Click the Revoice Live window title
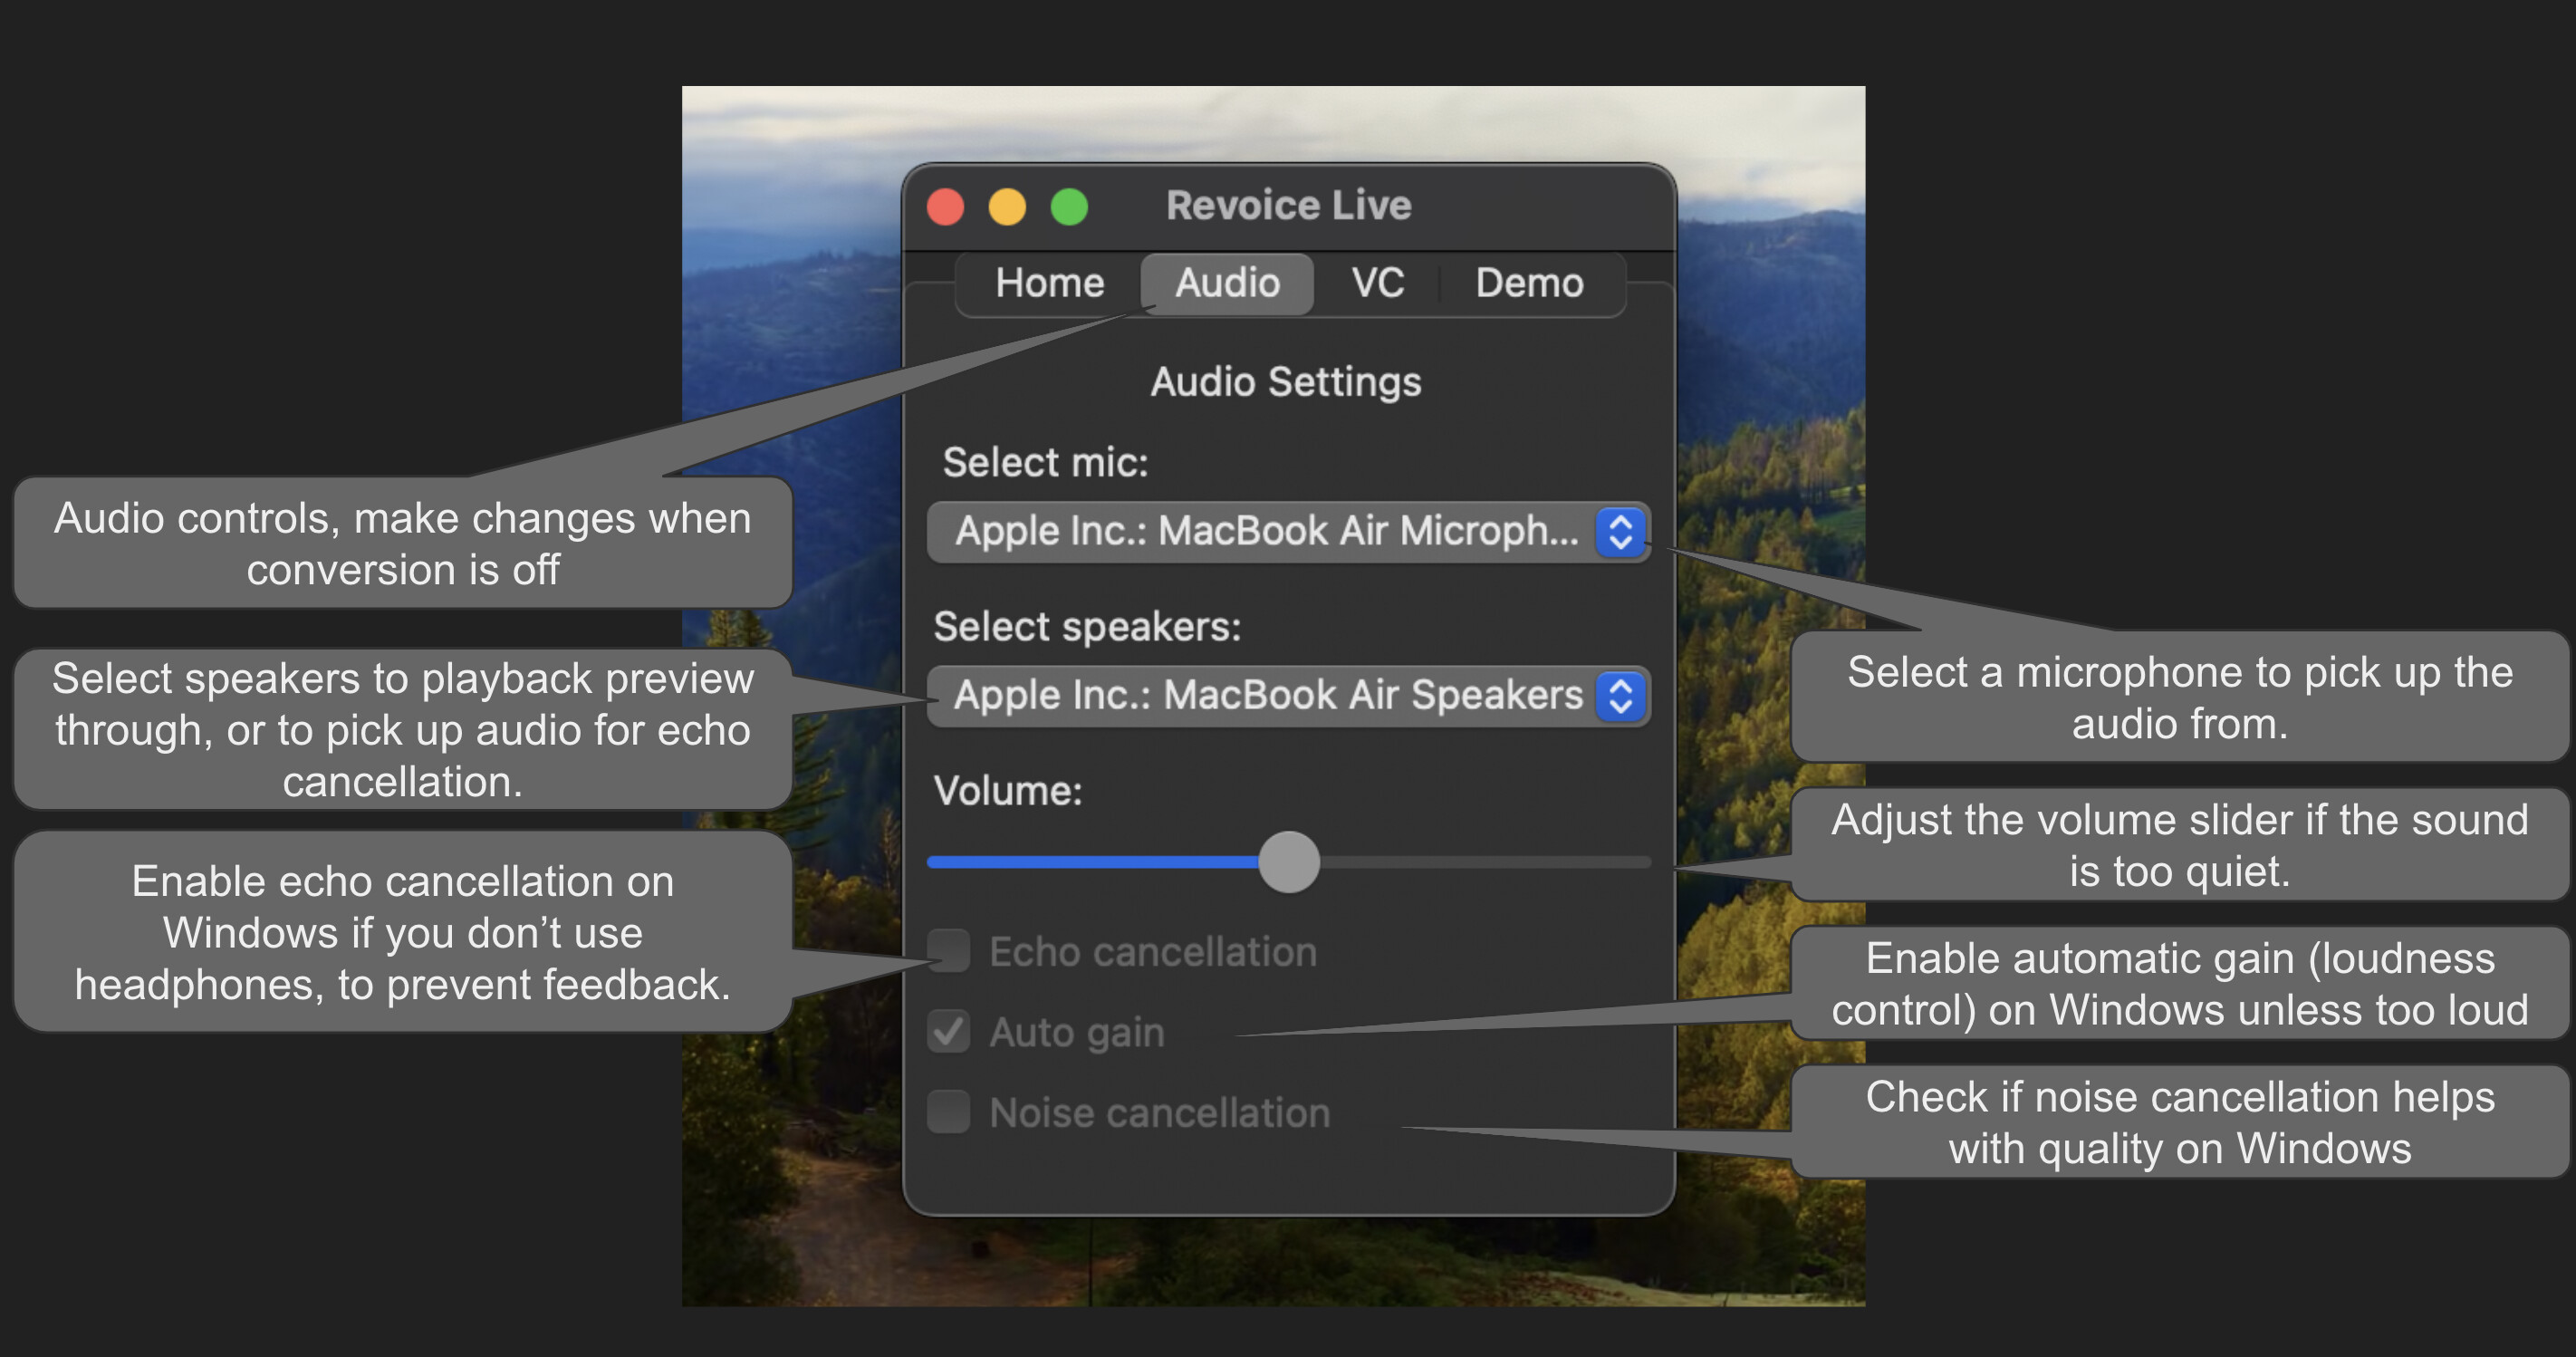The width and height of the screenshot is (2576, 1357). pyautogui.click(x=1288, y=204)
